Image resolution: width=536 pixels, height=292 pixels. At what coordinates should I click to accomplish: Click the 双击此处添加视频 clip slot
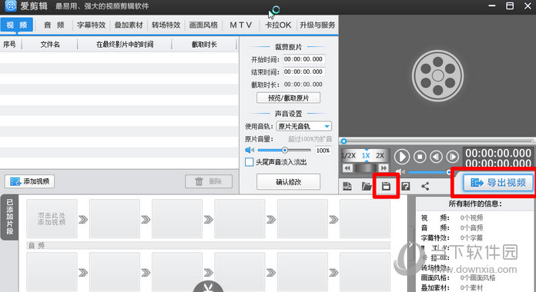coord(52,219)
